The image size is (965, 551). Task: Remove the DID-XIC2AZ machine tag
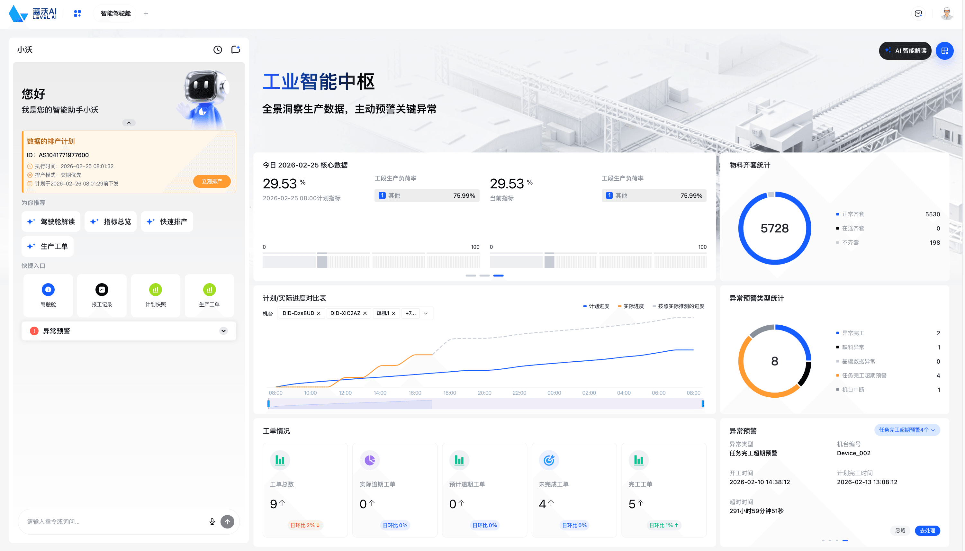coord(365,313)
